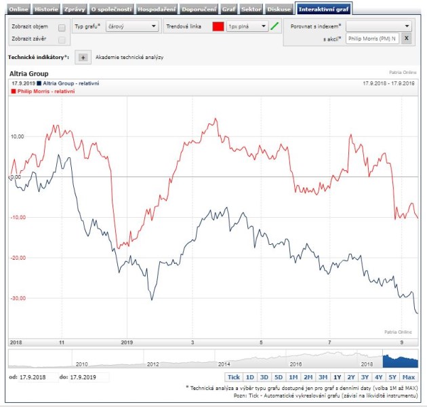Click highlighted range in overview timeline

click(400, 360)
